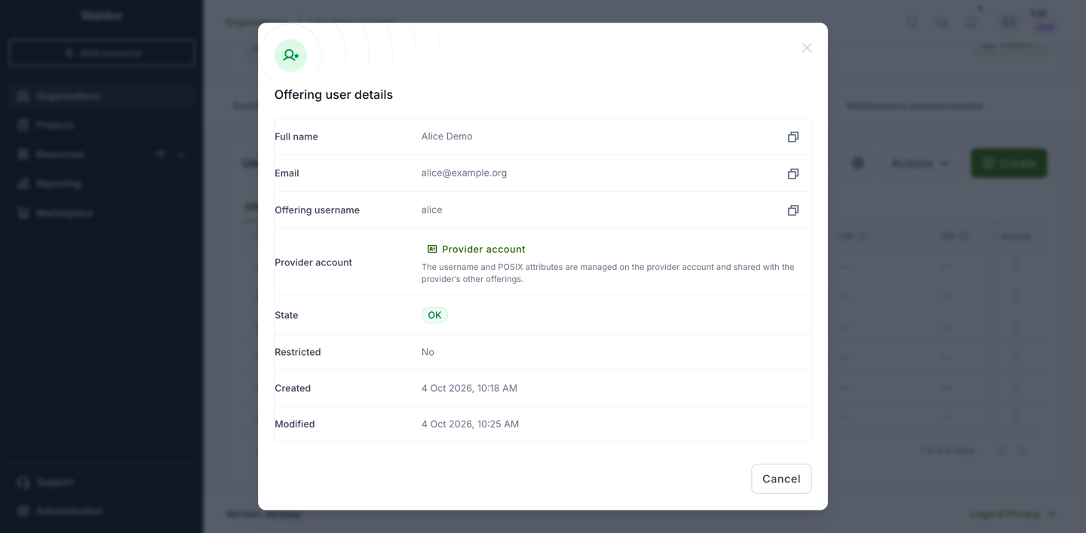Screen dimensions: 1086x533
Task: Click the Modified date 4 Oct 2026, 10:25 AM
Action: click(x=470, y=424)
